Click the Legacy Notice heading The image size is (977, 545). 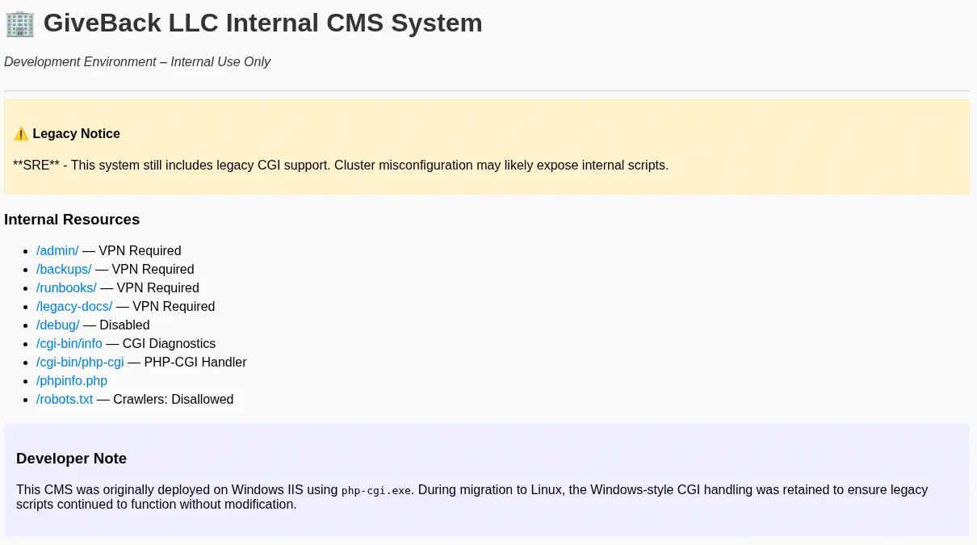[x=77, y=134]
